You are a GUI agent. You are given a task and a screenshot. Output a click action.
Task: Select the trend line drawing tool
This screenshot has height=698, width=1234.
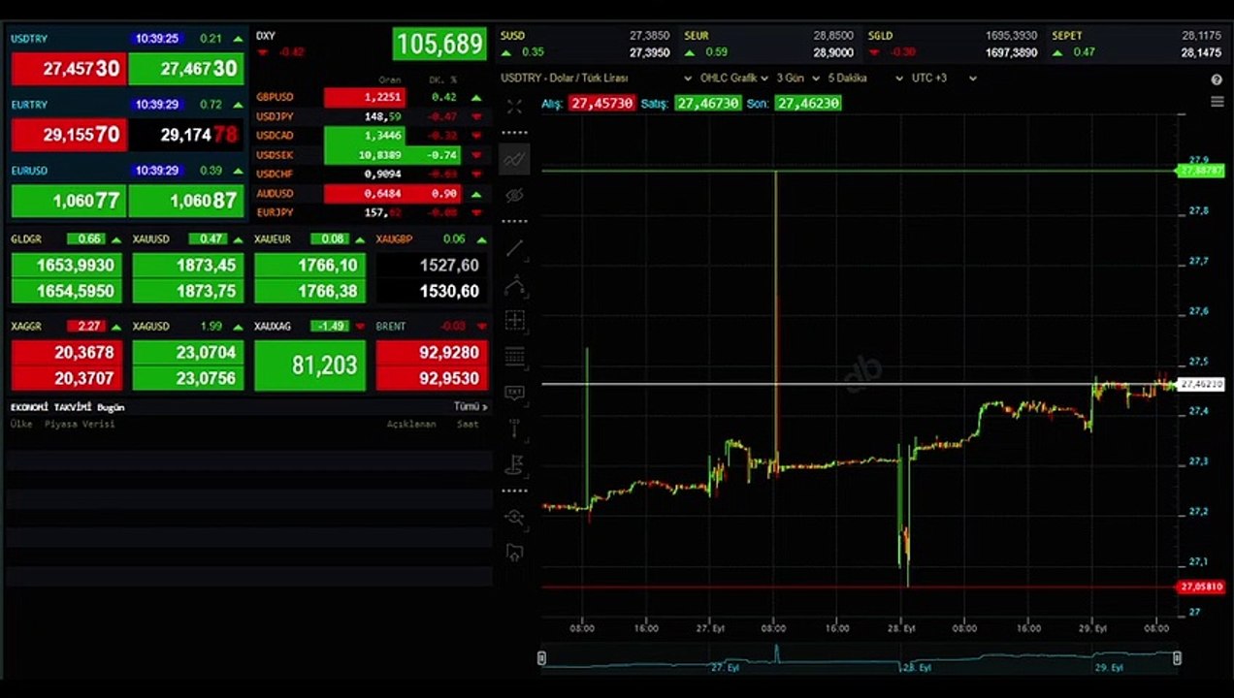point(514,249)
